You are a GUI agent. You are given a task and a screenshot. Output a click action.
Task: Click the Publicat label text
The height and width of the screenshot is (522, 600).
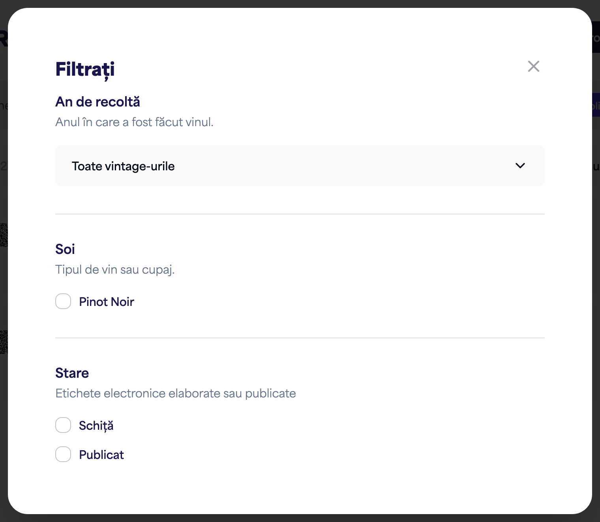[101, 455]
